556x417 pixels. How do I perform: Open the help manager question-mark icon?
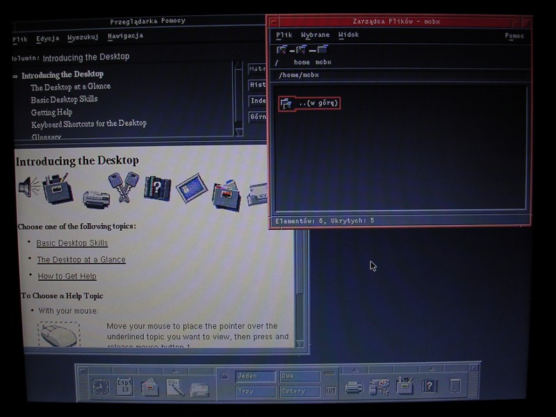pos(430,386)
